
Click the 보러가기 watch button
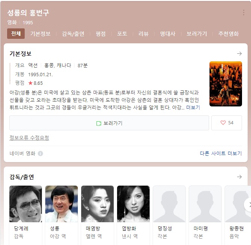click(109, 123)
